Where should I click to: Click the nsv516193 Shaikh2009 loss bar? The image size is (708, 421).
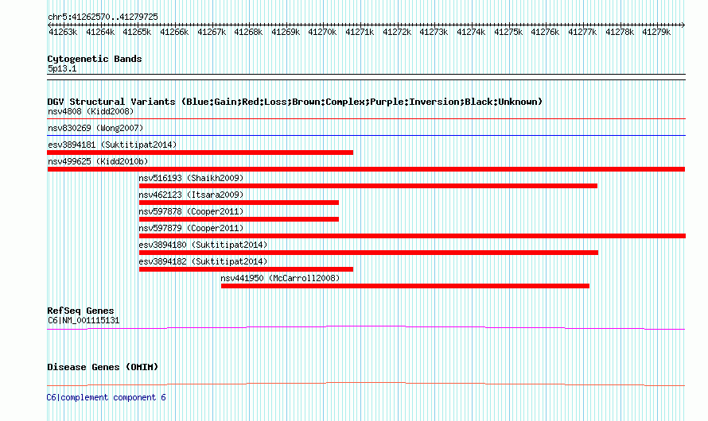368,186
